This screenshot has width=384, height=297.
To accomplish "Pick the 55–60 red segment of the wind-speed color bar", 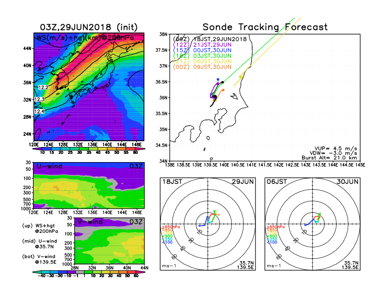I will (130, 148).
